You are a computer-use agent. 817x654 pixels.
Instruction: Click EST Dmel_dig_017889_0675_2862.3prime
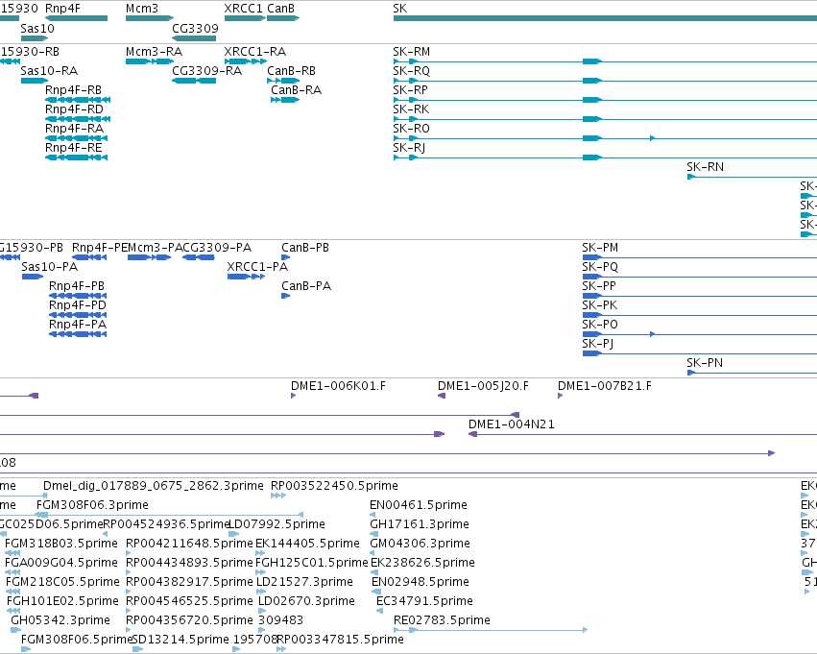point(45,496)
